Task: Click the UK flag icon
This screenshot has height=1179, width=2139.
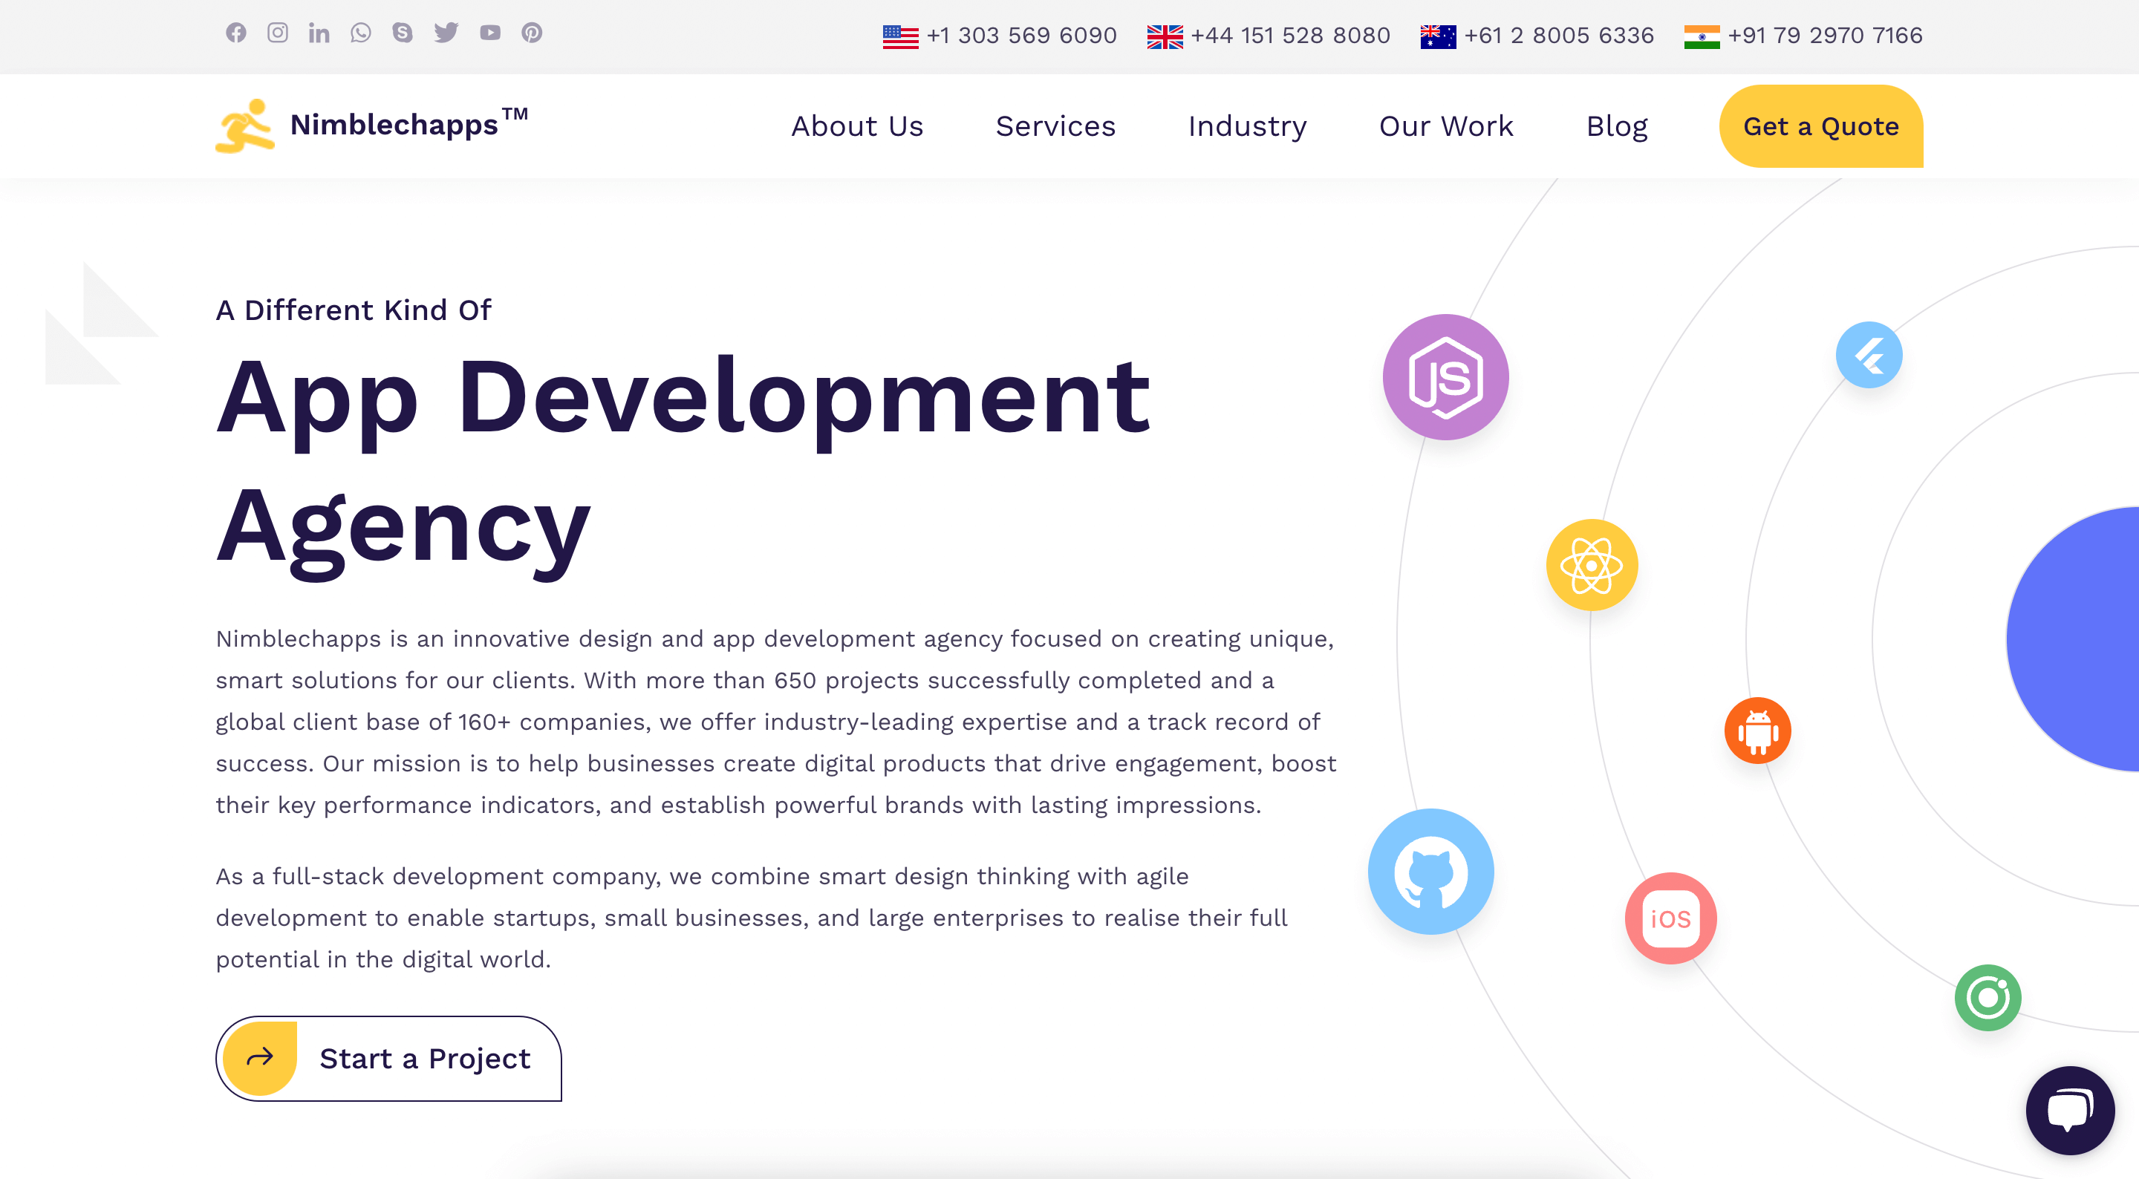Action: tap(1165, 36)
